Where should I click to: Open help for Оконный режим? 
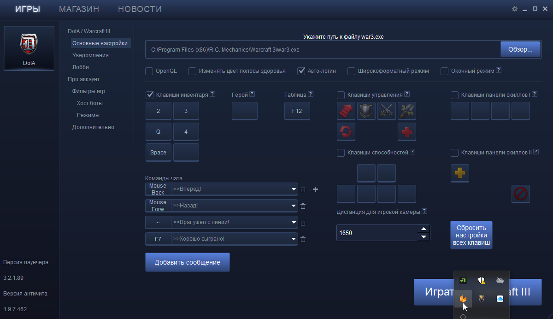pyautogui.click(x=499, y=71)
